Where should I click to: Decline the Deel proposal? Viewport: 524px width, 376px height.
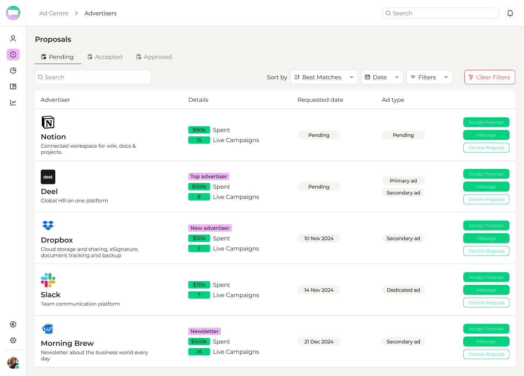point(486,199)
